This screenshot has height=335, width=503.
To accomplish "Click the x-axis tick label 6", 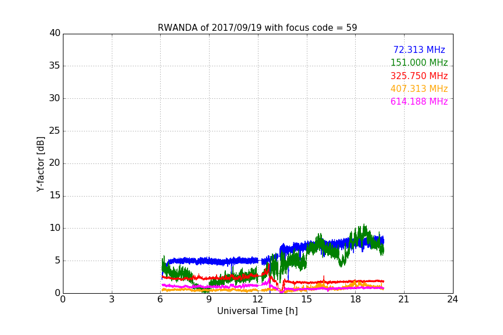I will (x=161, y=300).
